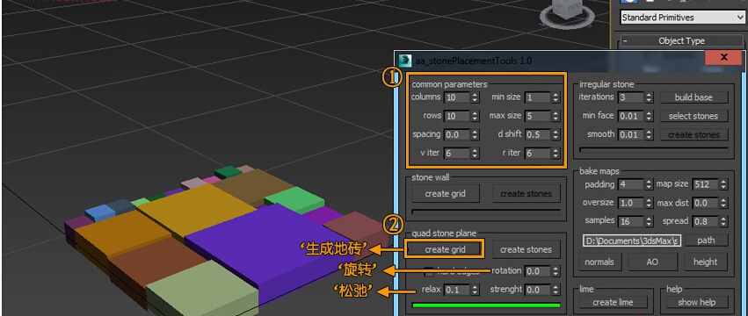Click the height bake button
748x316 pixels.
[705, 262]
